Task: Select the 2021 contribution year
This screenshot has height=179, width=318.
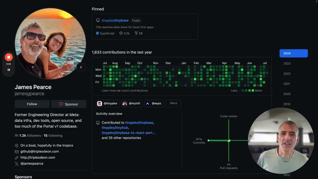Action: (287, 84)
